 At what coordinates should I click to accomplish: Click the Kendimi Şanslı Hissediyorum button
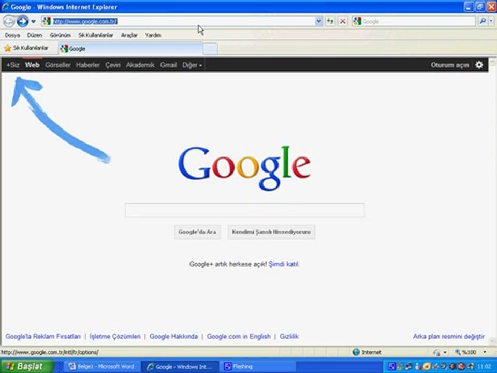tap(271, 232)
